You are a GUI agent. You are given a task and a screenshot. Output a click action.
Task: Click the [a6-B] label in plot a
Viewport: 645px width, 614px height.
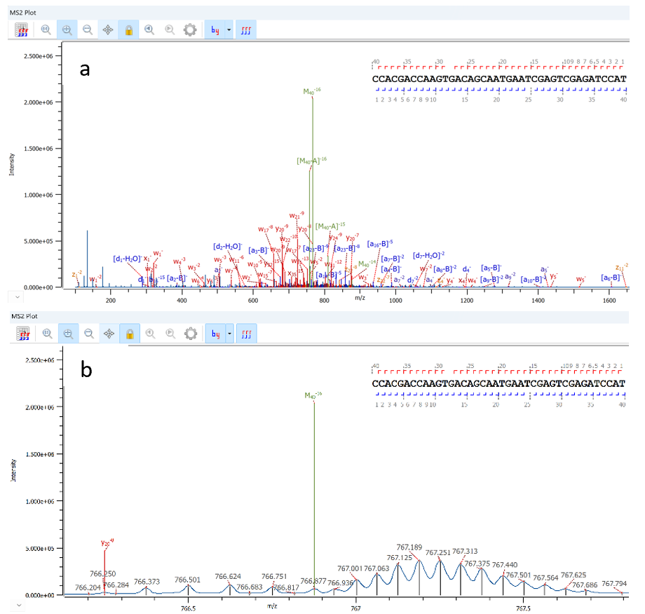point(611,278)
